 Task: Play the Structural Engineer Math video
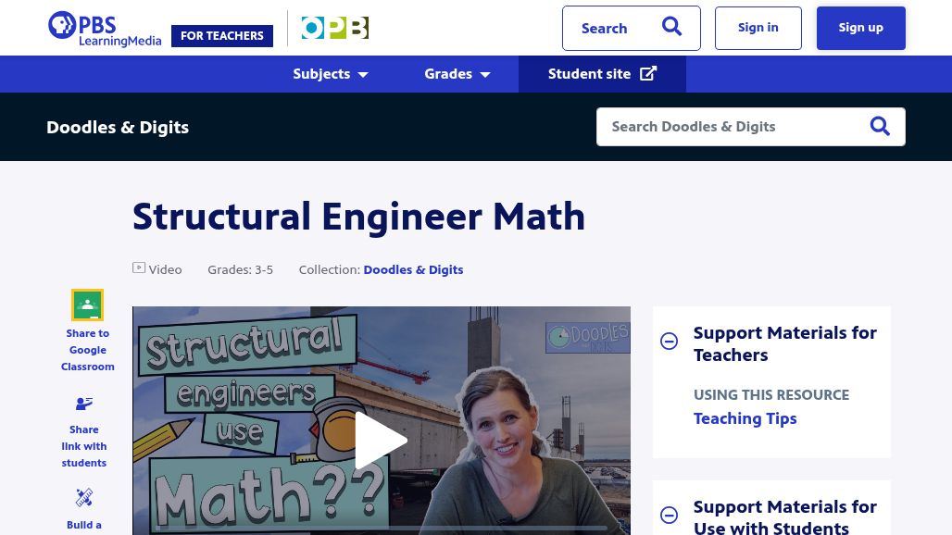pyautogui.click(x=381, y=440)
